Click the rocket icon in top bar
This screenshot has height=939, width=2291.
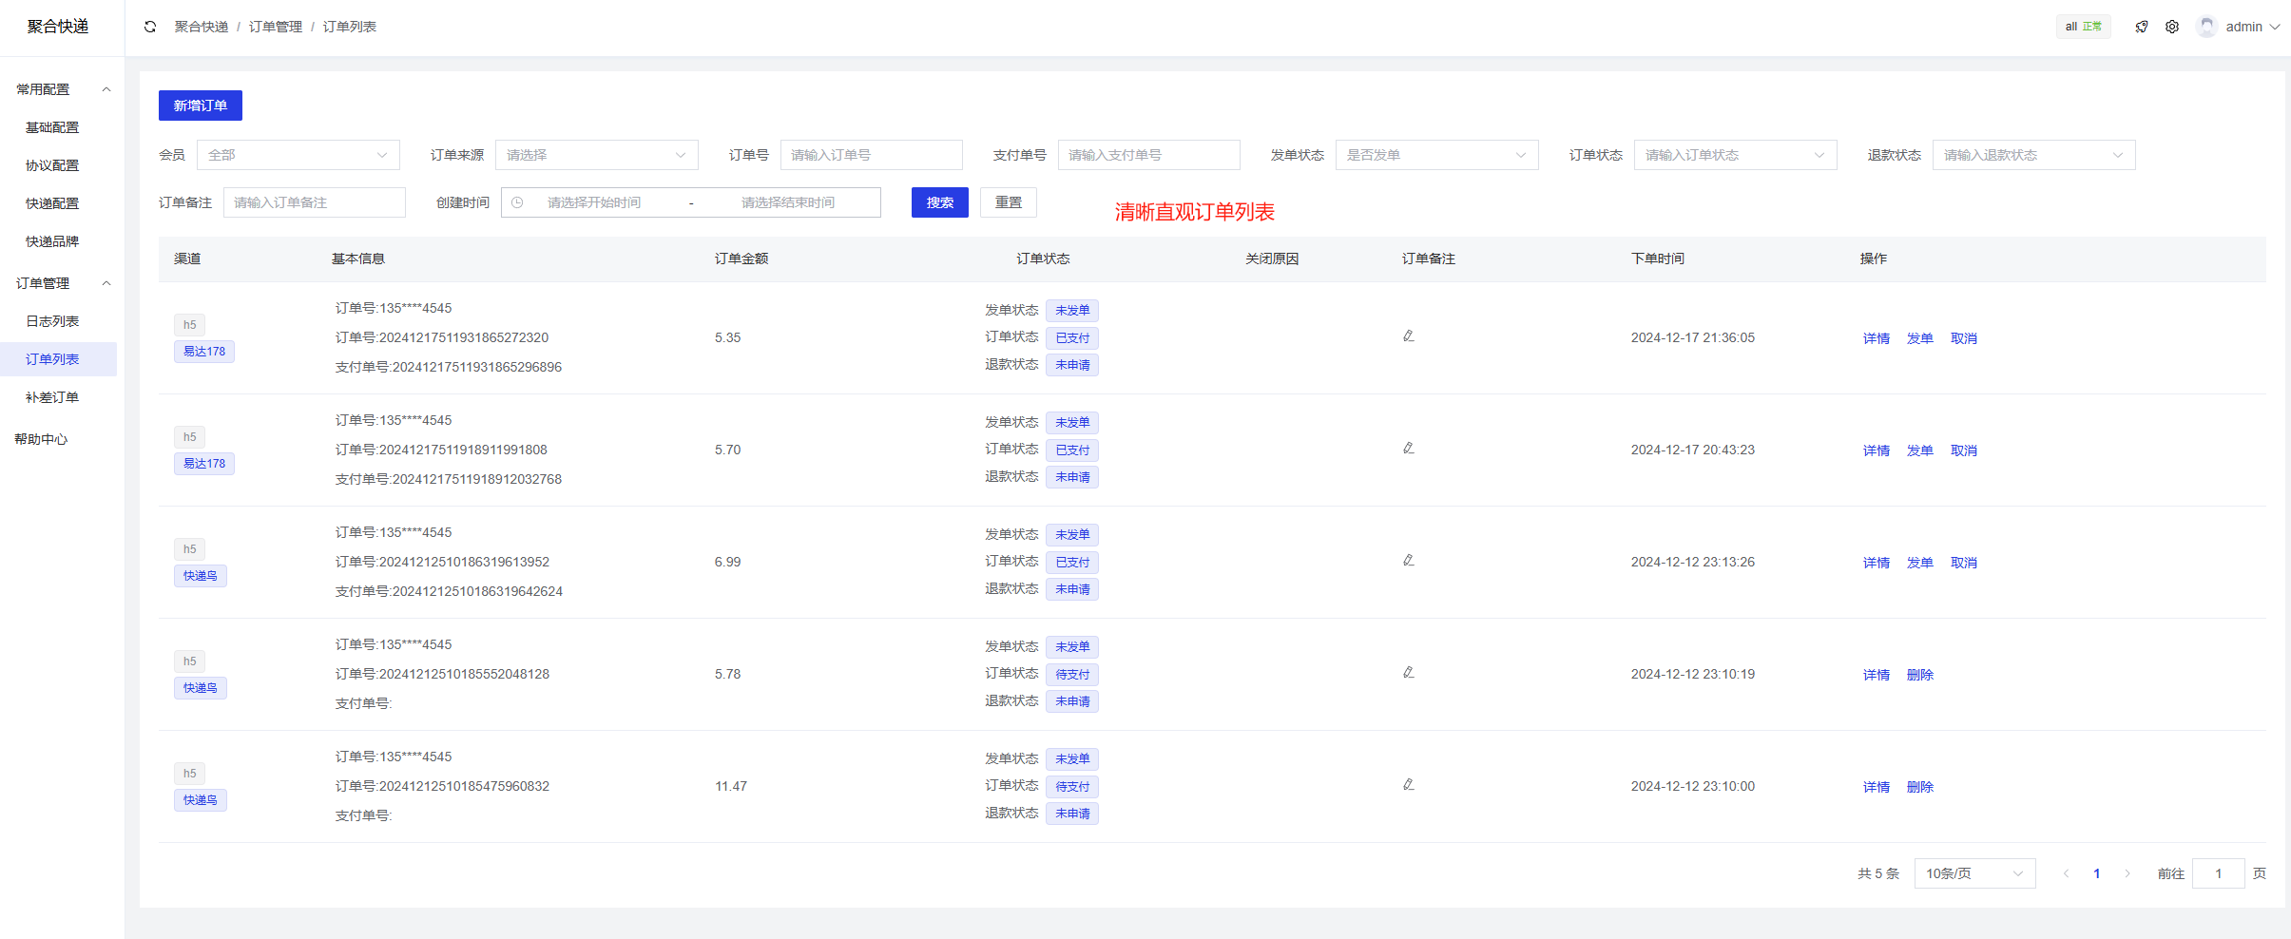point(2141,27)
